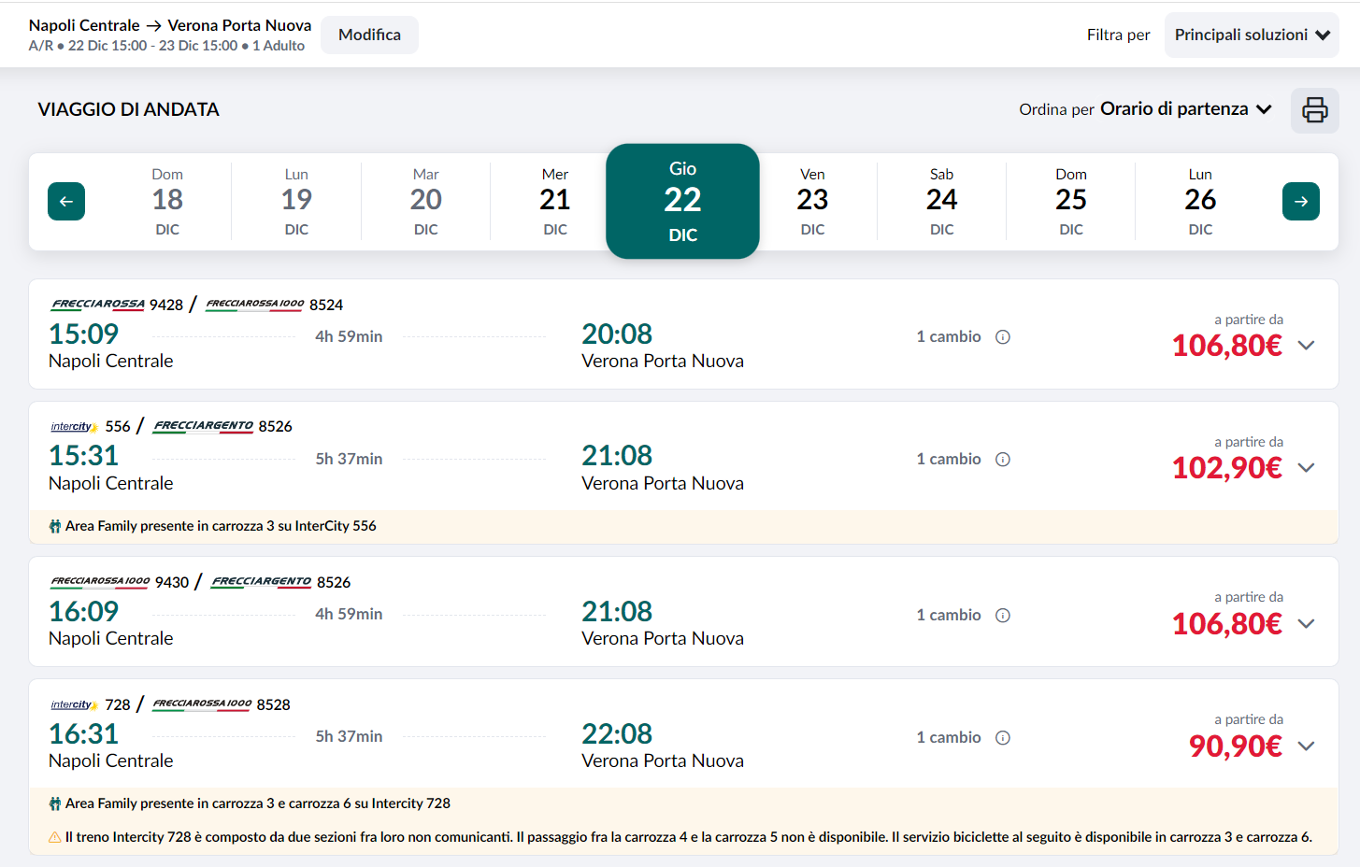Open Orario di partenza sort dropdown
Screen dimensions: 1360x867
[1186, 109]
